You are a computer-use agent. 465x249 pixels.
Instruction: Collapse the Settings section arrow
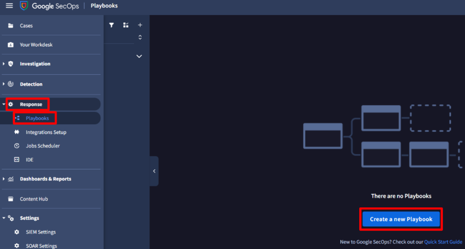[x=4, y=218]
